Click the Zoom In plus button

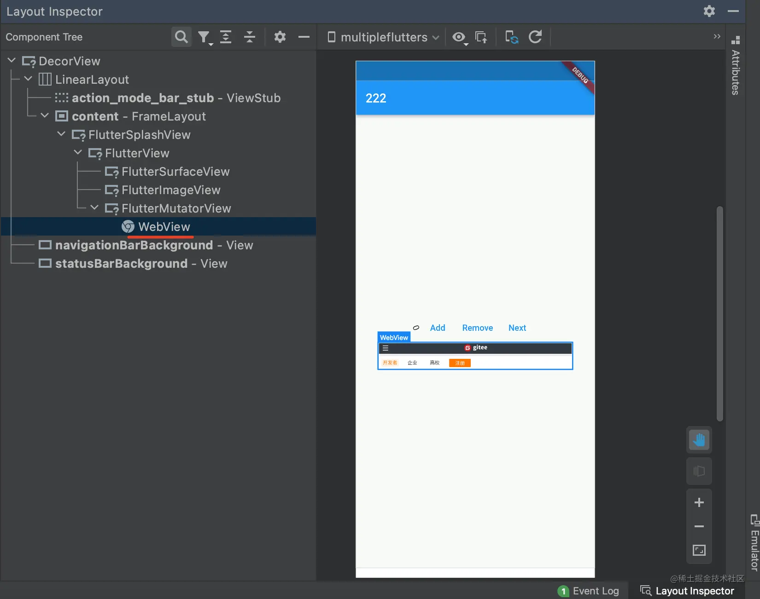coord(699,502)
